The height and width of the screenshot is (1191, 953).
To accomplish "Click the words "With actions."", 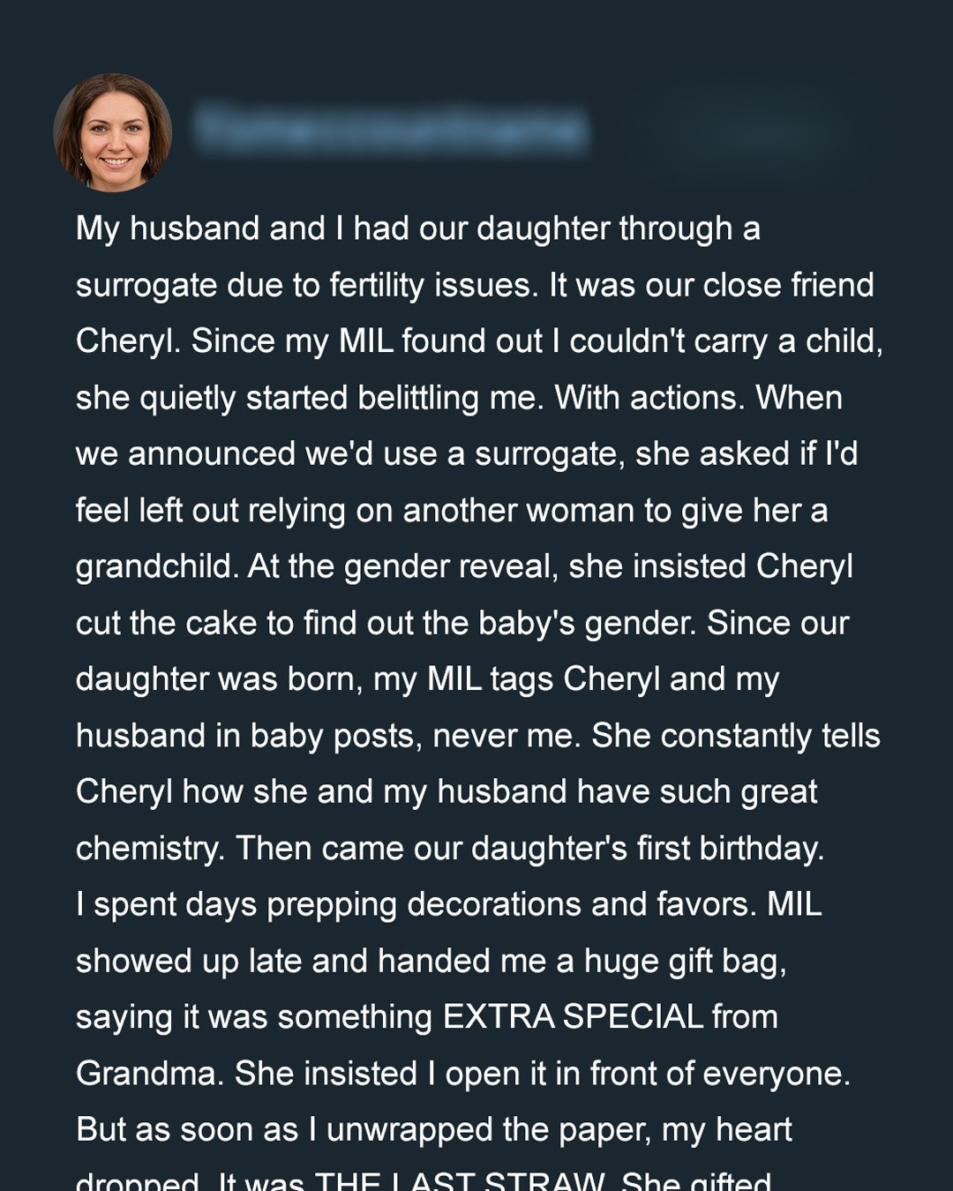I will pyautogui.click(x=647, y=398).
